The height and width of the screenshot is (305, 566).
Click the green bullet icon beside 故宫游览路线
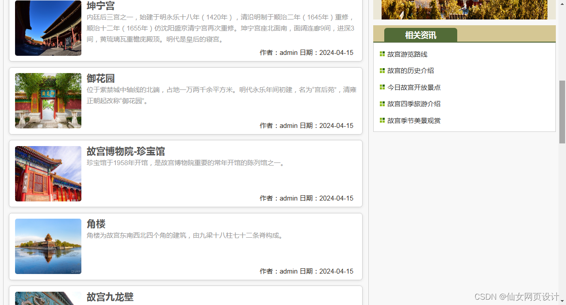point(382,54)
